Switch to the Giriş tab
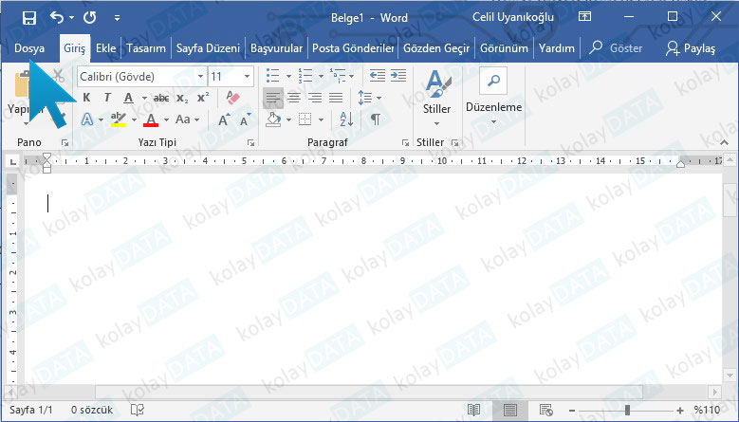 [74, 48]
